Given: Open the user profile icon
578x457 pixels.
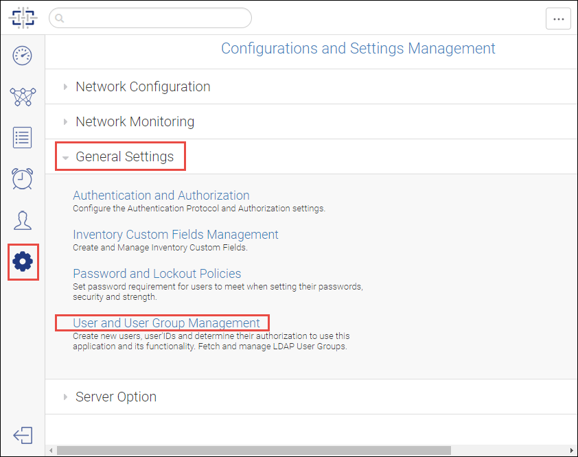Looking at the screenshot, I should coord(23,220).
